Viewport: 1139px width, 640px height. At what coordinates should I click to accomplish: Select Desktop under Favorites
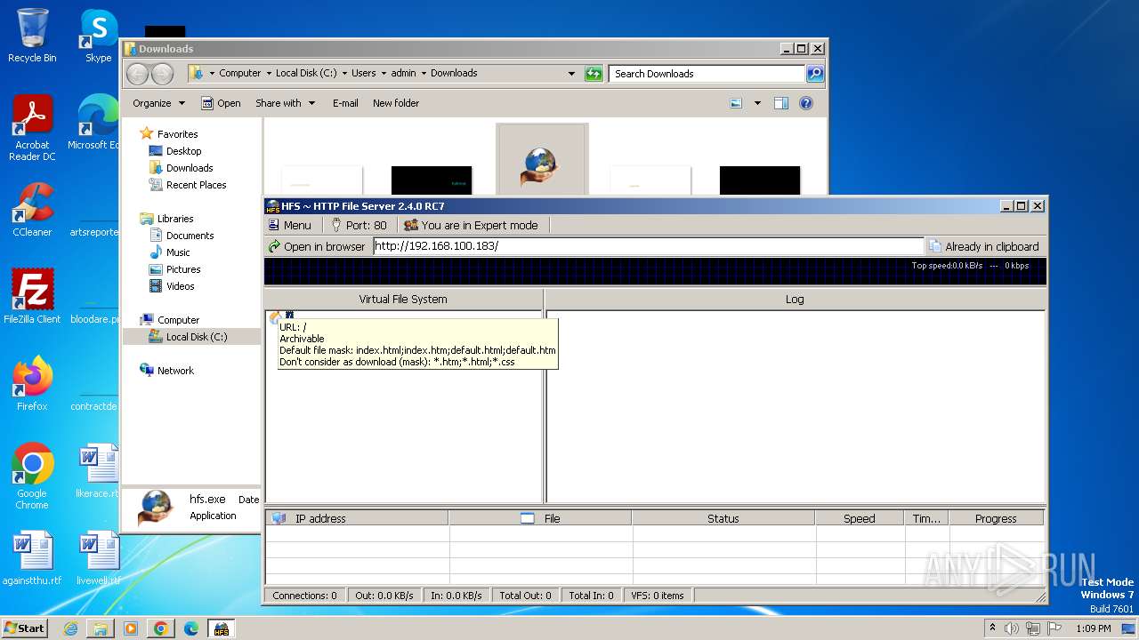coord(183,151)
